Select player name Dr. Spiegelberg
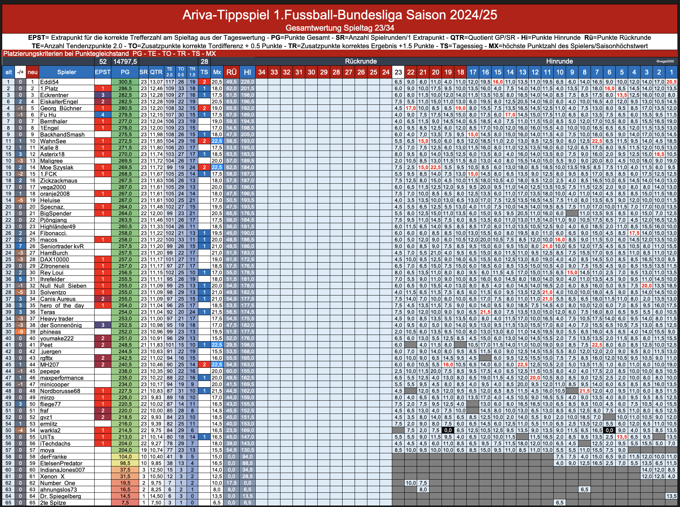The image size is (680, 507). [x=60, y=496]
